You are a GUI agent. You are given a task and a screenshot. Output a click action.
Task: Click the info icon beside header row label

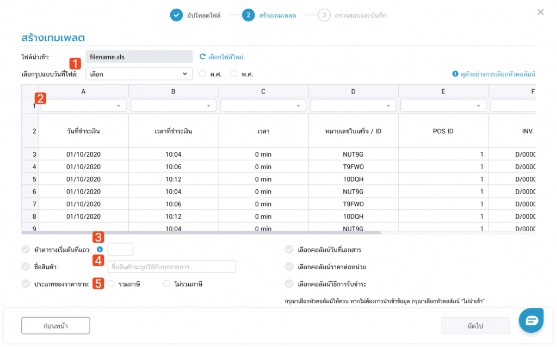point(100,250)
